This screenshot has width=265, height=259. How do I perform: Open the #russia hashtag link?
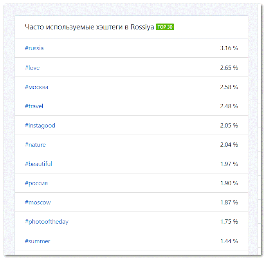click(x=34, y=48)
